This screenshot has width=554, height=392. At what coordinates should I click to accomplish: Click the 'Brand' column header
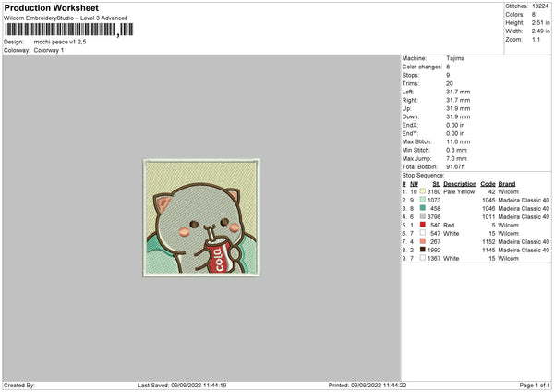click(x=507, y=184)
